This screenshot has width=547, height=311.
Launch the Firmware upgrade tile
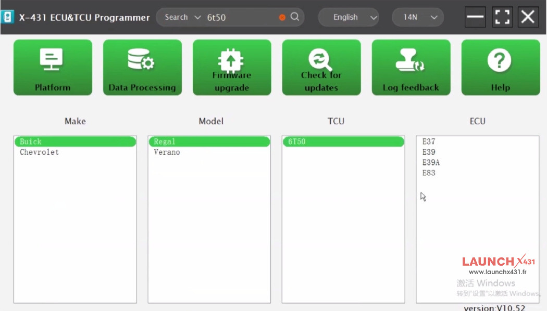pos(232,68)
